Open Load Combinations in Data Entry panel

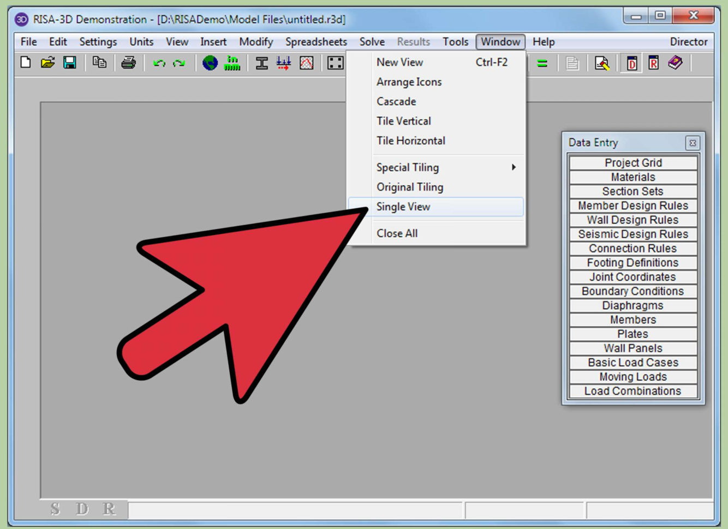(x=632, y=390)
